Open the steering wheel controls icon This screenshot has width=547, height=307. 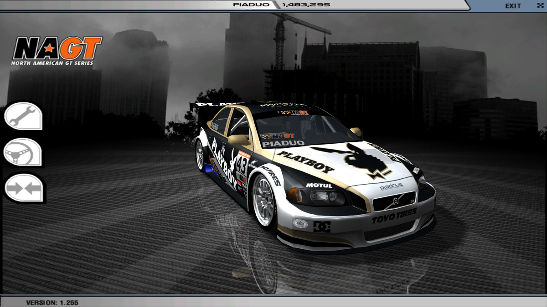coord(23,152)
